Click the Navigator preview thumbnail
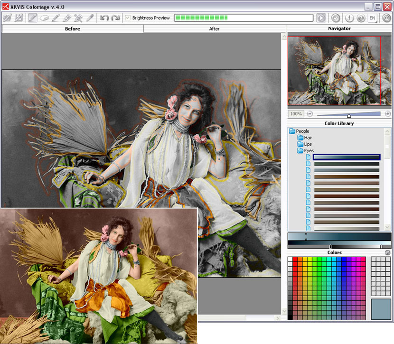Viewport: 394px width, 344px height. [339, 70]
